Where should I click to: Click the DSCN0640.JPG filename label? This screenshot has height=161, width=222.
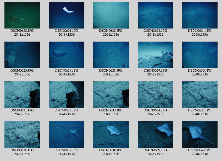point(200,150)
